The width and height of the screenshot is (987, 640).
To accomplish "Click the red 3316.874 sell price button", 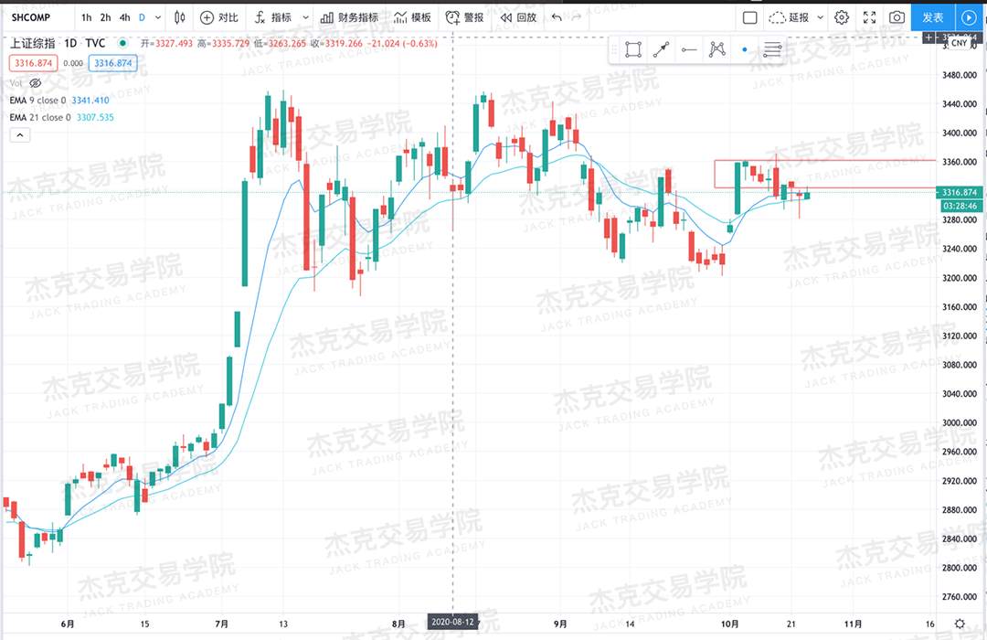I will pos(34,63).
